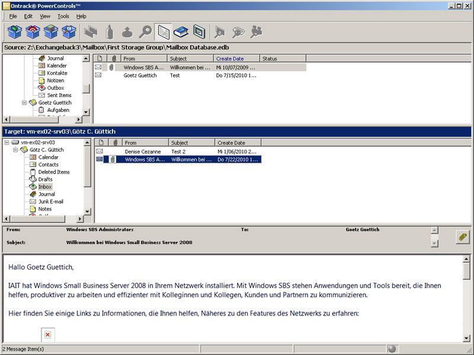This screenshot has height=355, width=474.
Task: Select the highlighted message list view toolbar icon
Action: pos(164,33)
